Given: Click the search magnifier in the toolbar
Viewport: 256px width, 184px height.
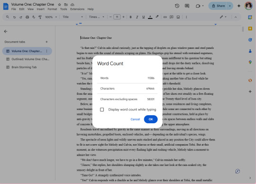Looking at the screenshot, I should tap(8, 17).
